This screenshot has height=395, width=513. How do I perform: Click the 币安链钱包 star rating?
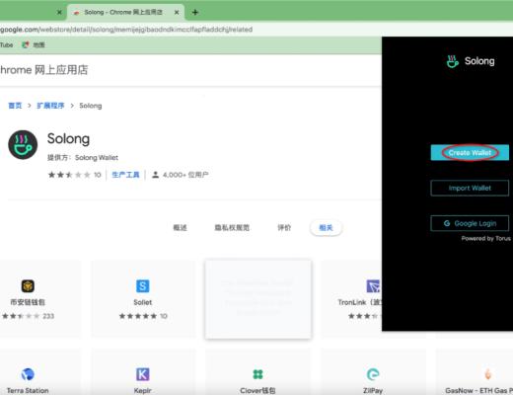[21, 316]
